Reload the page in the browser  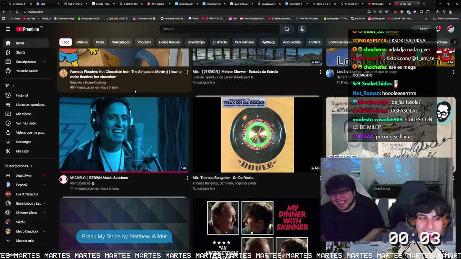point(17,12)
